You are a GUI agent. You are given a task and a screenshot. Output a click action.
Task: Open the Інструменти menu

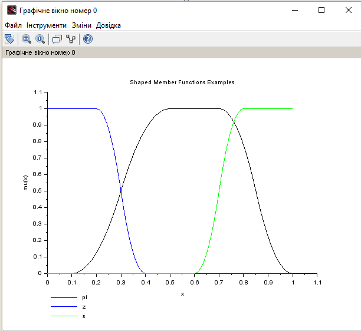coord(47,25)
